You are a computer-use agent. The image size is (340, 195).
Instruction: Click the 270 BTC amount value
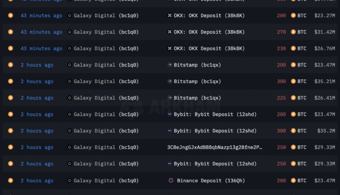pyautogui.click(x=281, y=32)
